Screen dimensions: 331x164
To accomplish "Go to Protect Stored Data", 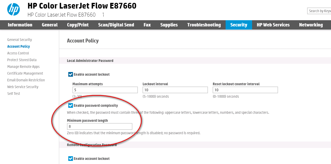I will (x=22, y=60).
